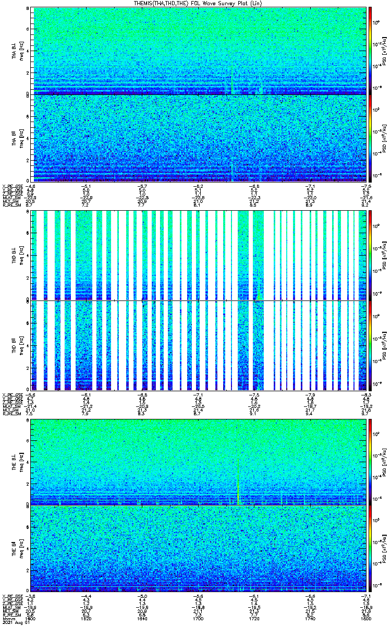Click the 1800 time tick label

click(x=365, y=618)
